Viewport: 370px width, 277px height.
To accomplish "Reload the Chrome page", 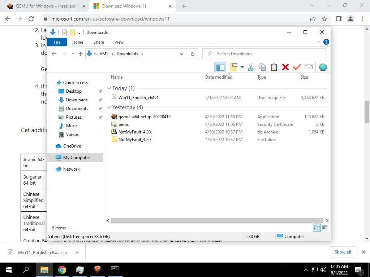I will tap(31, 19).
